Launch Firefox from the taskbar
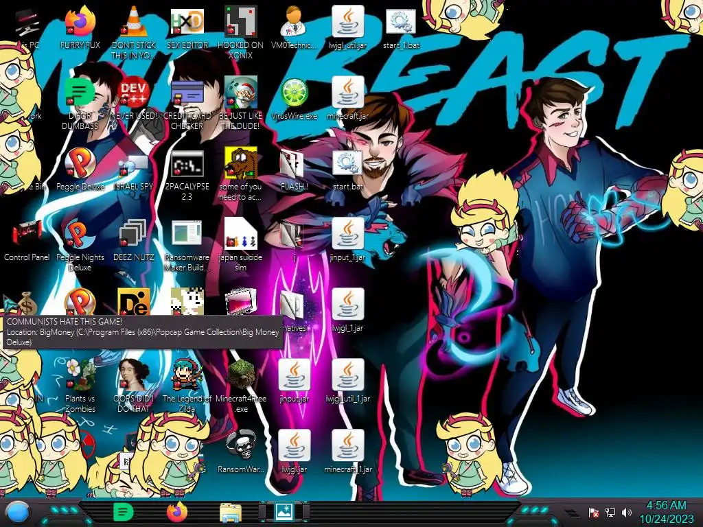703x527 pixels. click(176, 512)
